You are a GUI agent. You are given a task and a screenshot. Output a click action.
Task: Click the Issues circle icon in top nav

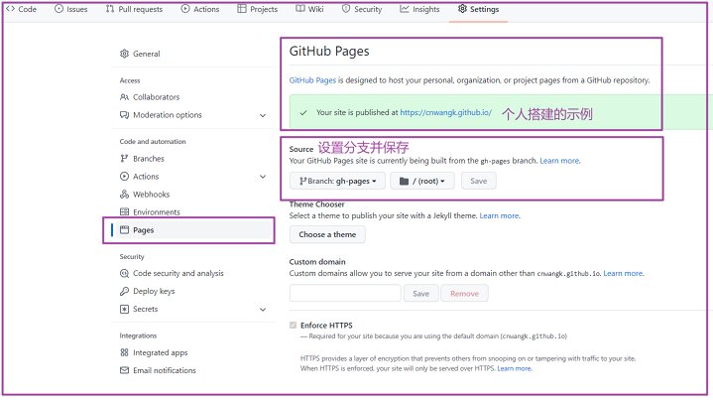coord(59,9)
